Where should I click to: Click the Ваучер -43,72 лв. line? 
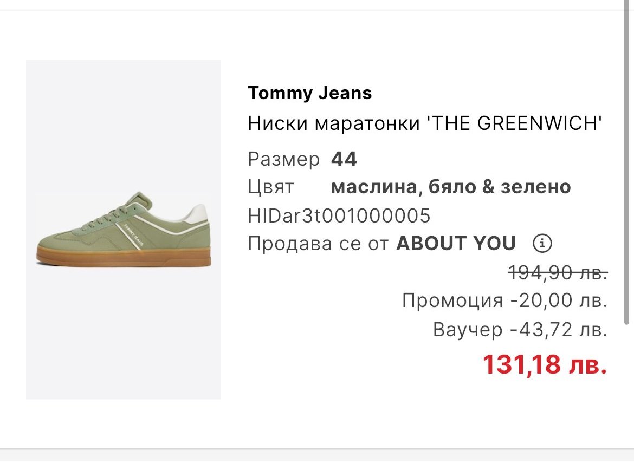(520, 329)
